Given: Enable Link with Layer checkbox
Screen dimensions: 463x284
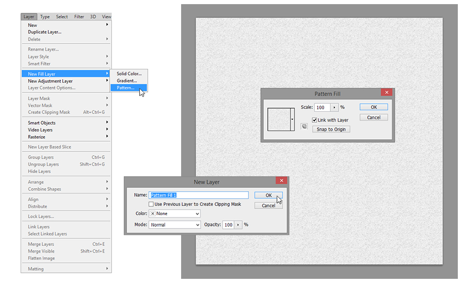Looking at the screenshot, I should 314,120.
